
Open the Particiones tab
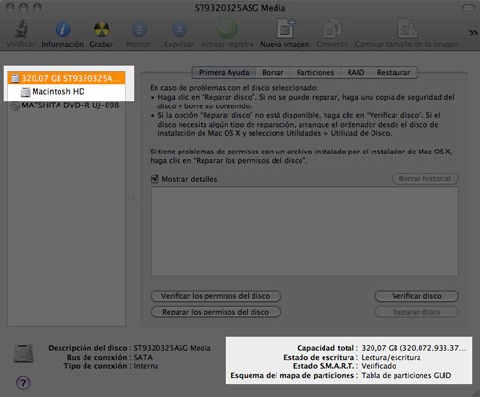pyautogui.click(x=315, y=73)
